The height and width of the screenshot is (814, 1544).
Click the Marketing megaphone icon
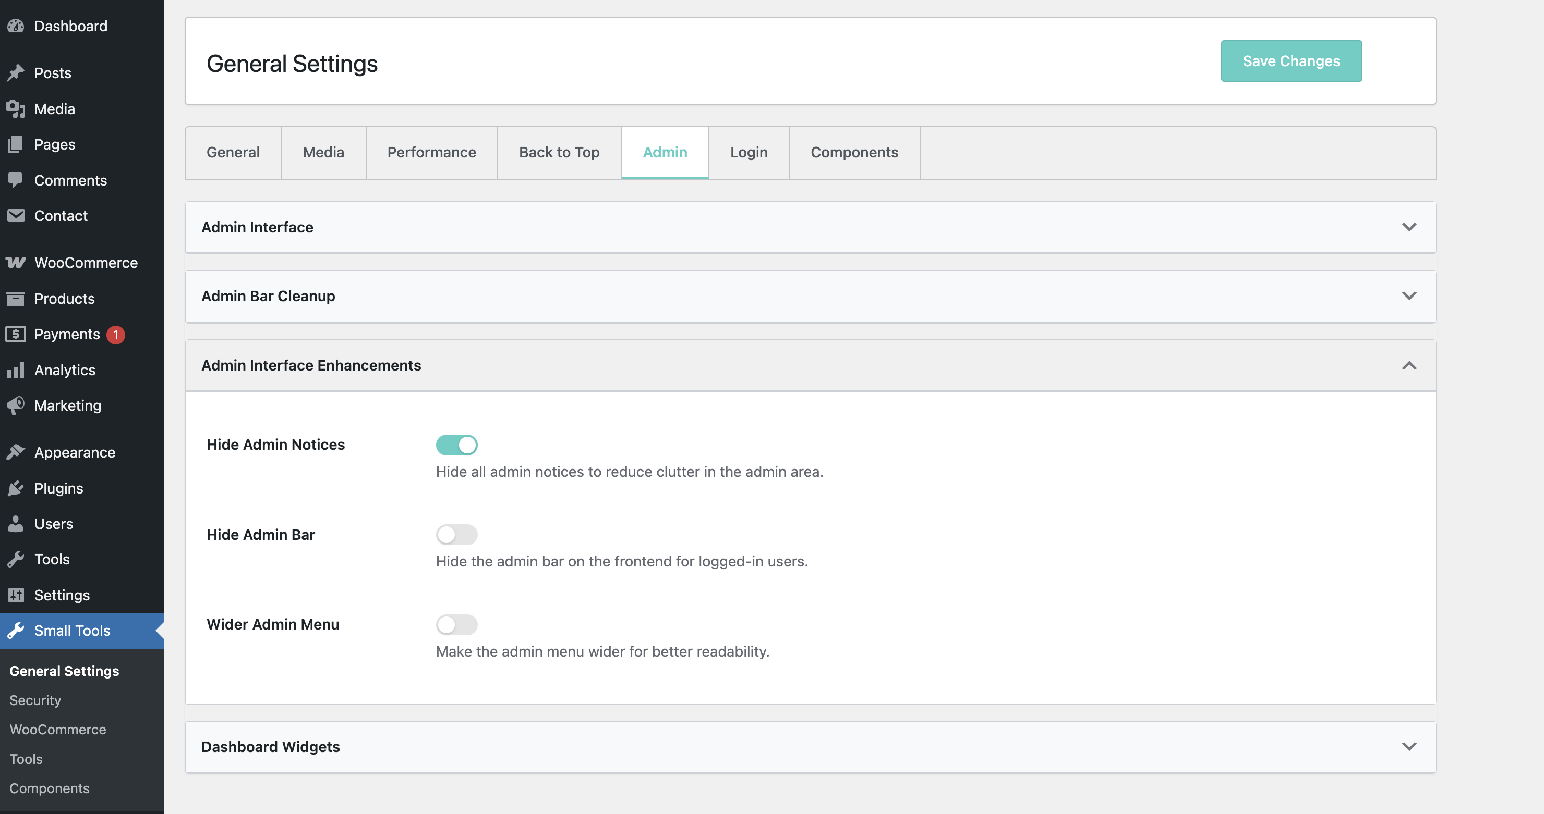[x=16, y=405]
